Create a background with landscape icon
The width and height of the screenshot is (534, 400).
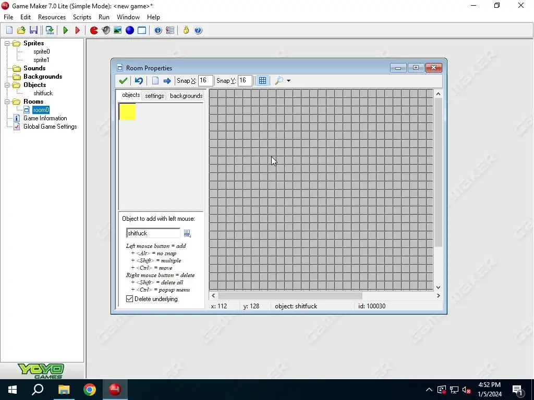[117, 30]
